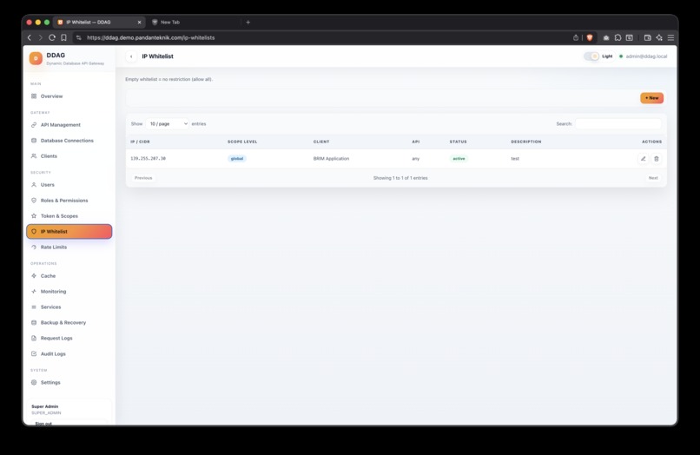The width and height of the screenshot is (700, 455).
Task: Open Roles & Permissions shield icon
Action: pyautogui.click(x=34, y=200)
